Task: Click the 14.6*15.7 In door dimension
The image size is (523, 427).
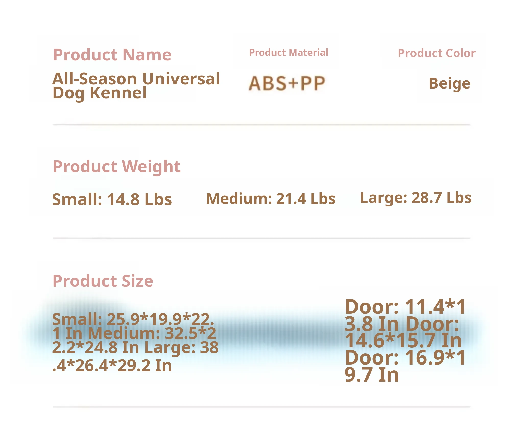Action: (403, 341)
